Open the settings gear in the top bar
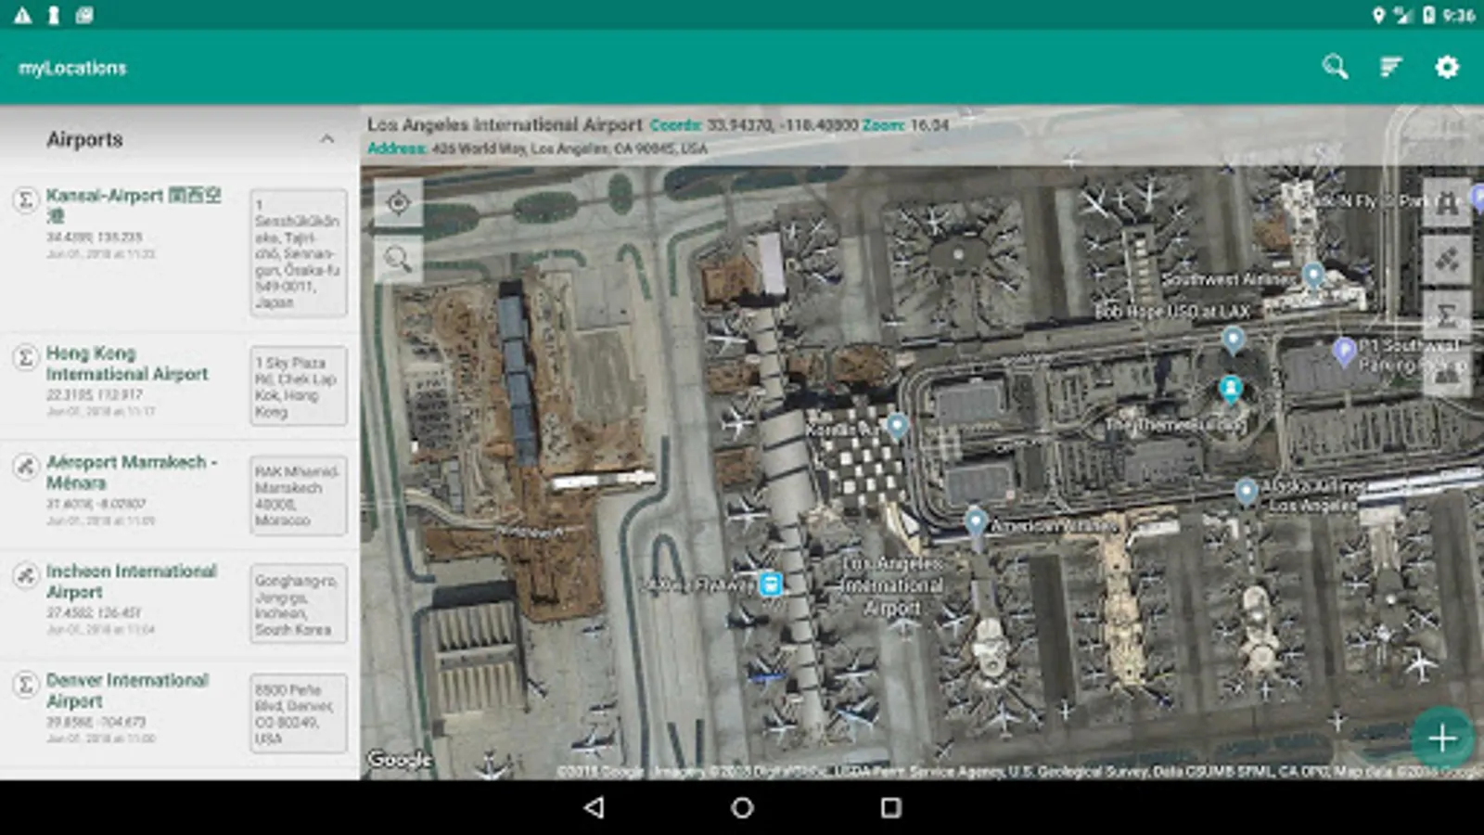 1447,67
